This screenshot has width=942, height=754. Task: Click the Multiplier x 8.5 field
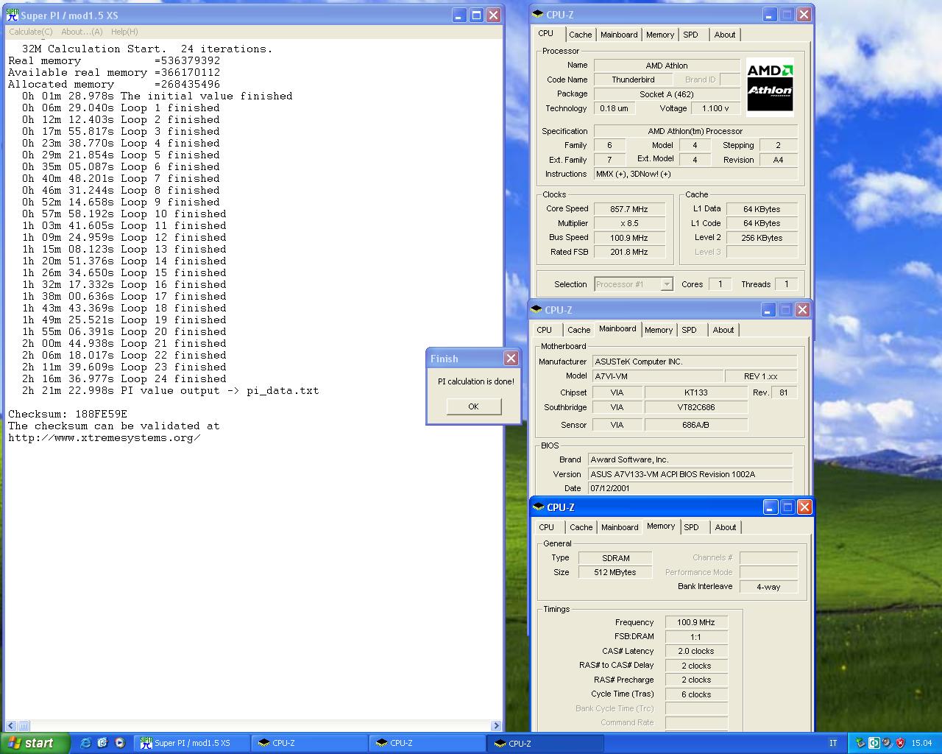[630, 223]
